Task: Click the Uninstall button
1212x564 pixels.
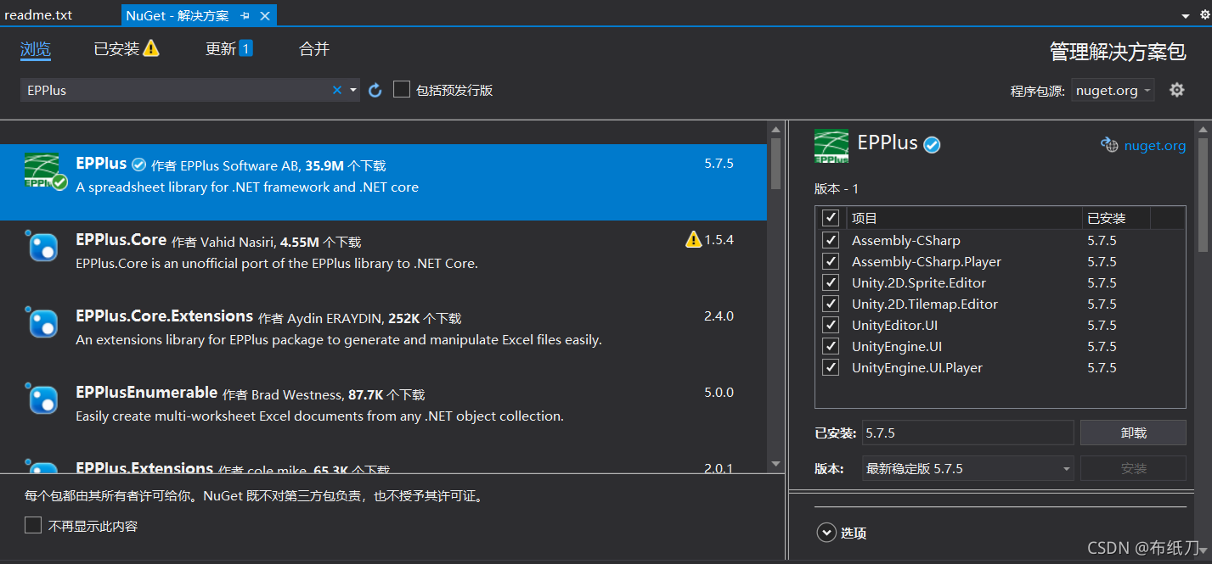Action: coord(1133,433)
